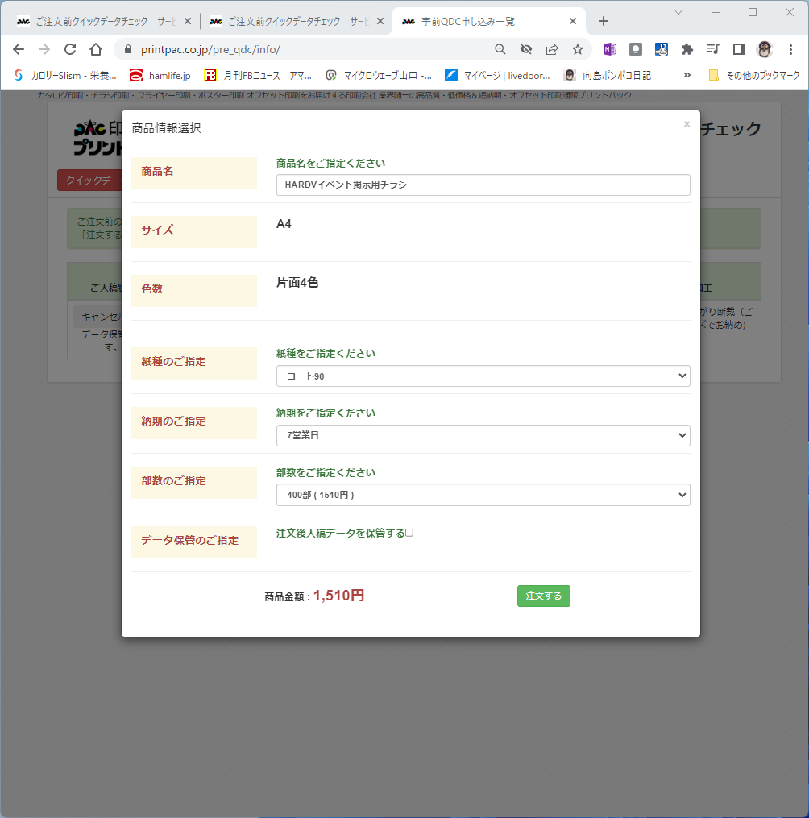Image resolution: width=809 pixels, height=818 pixels.
Task: Open the Chrome three-dot menu
Action: pyautogui.click(x=790, y=49)
